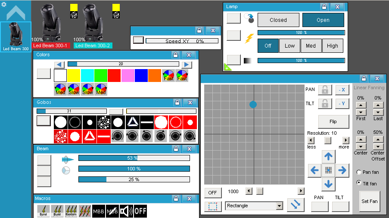Click the OFF macro button
The width and height of the screenshot is (389, 218).
pyautogui.click(x=140, y=211)
